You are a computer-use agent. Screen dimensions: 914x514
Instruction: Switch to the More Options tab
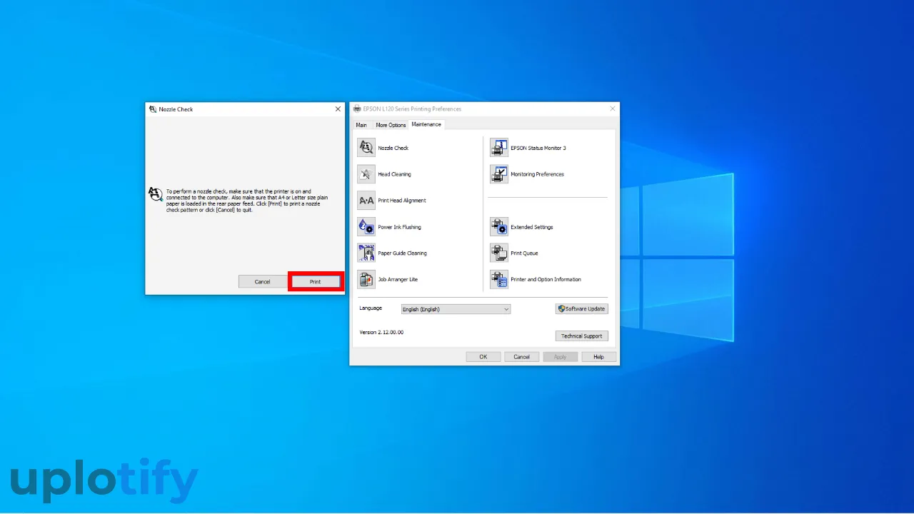click(391, 125)
